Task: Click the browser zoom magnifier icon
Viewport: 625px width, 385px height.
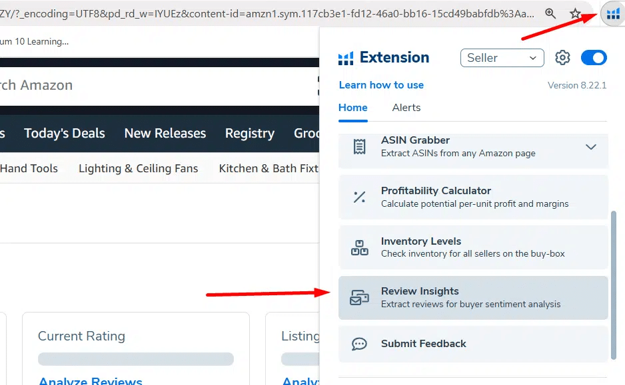Action: coord(550,13)
